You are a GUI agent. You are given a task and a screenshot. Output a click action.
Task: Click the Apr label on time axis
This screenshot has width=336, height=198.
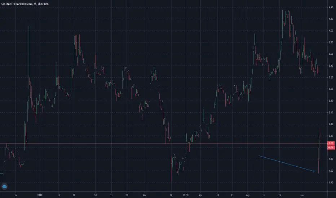pyautogui.click(x=200, y=195)
